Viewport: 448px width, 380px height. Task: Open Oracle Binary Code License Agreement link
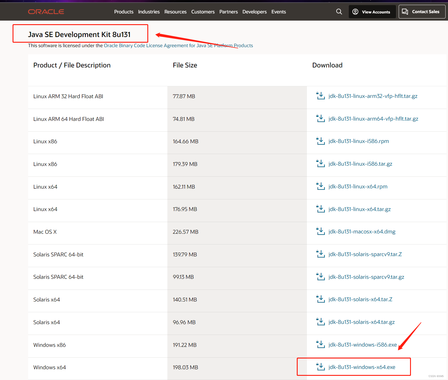(178, 45)
